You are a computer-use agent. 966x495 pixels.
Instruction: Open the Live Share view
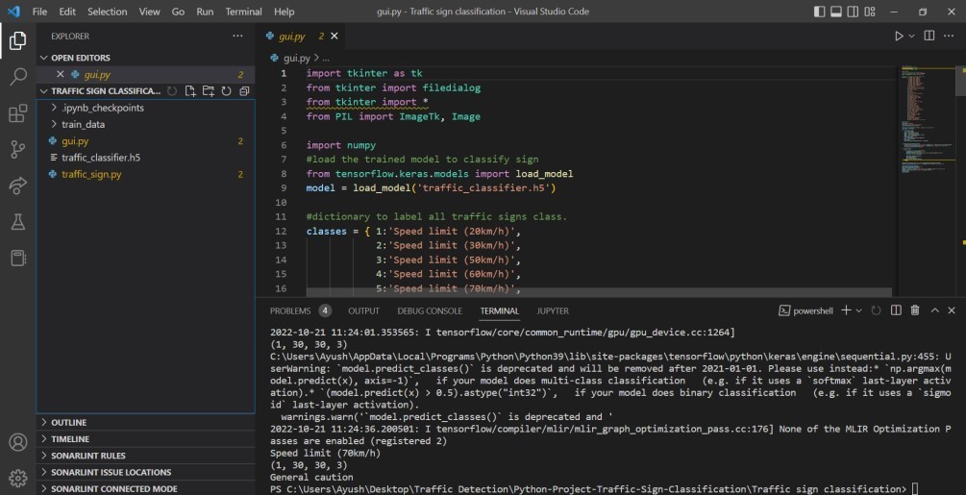tap(18, 186)
